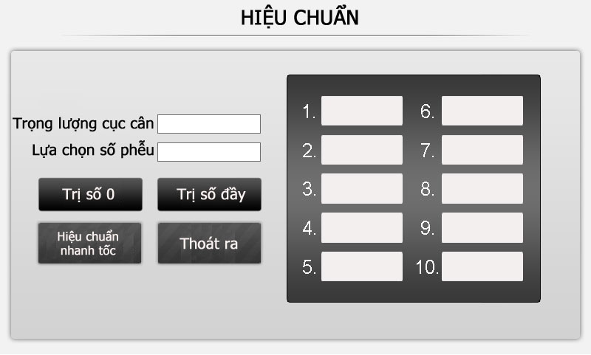Image resolution: width=591 pixels, height=355 pixels.
Task: Select hopper field number 8
Action: tap(482, 189)
